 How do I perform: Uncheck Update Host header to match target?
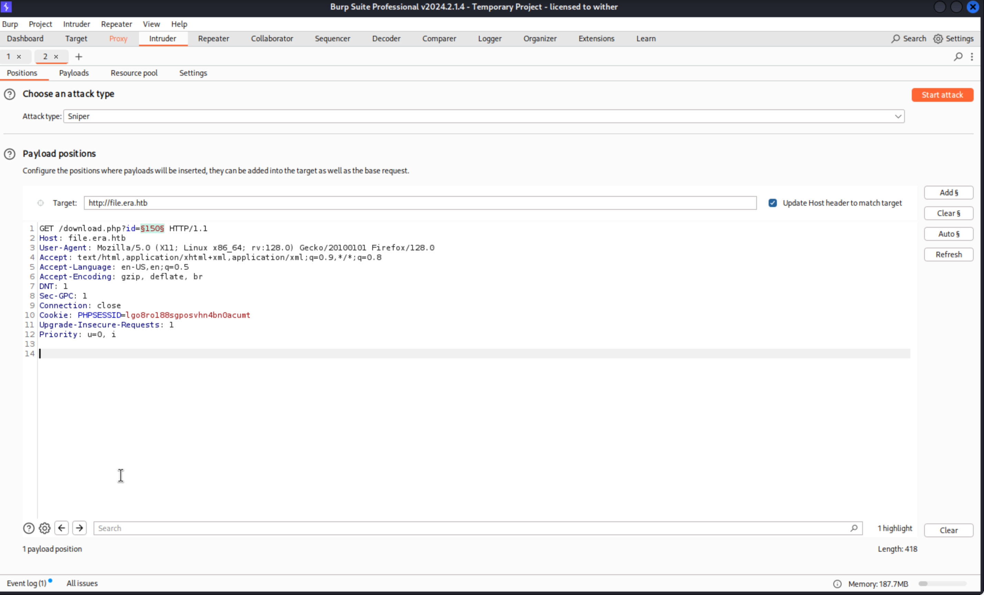click(x=772, y=203)
